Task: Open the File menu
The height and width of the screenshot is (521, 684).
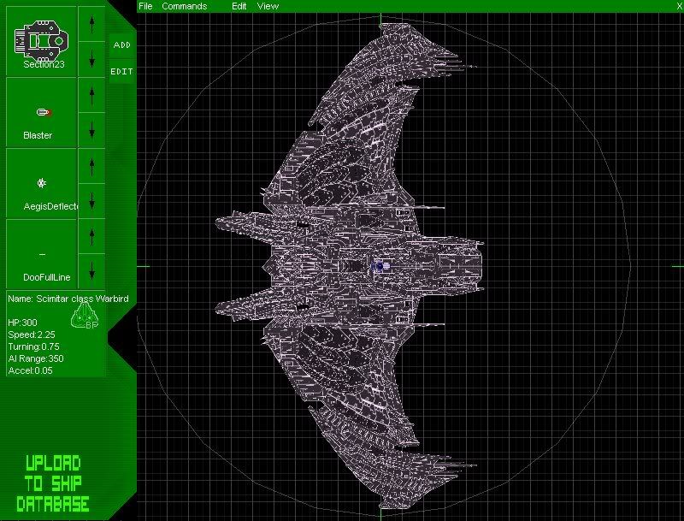Action: (145, 6)
